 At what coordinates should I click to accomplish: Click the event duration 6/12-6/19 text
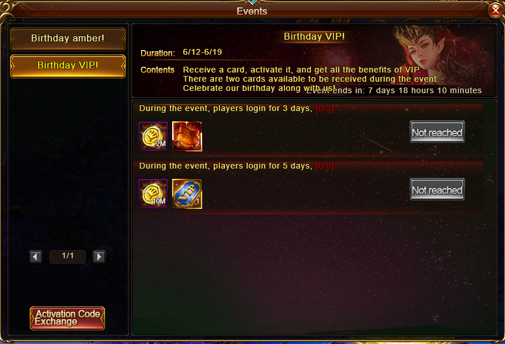pos(202,52)
